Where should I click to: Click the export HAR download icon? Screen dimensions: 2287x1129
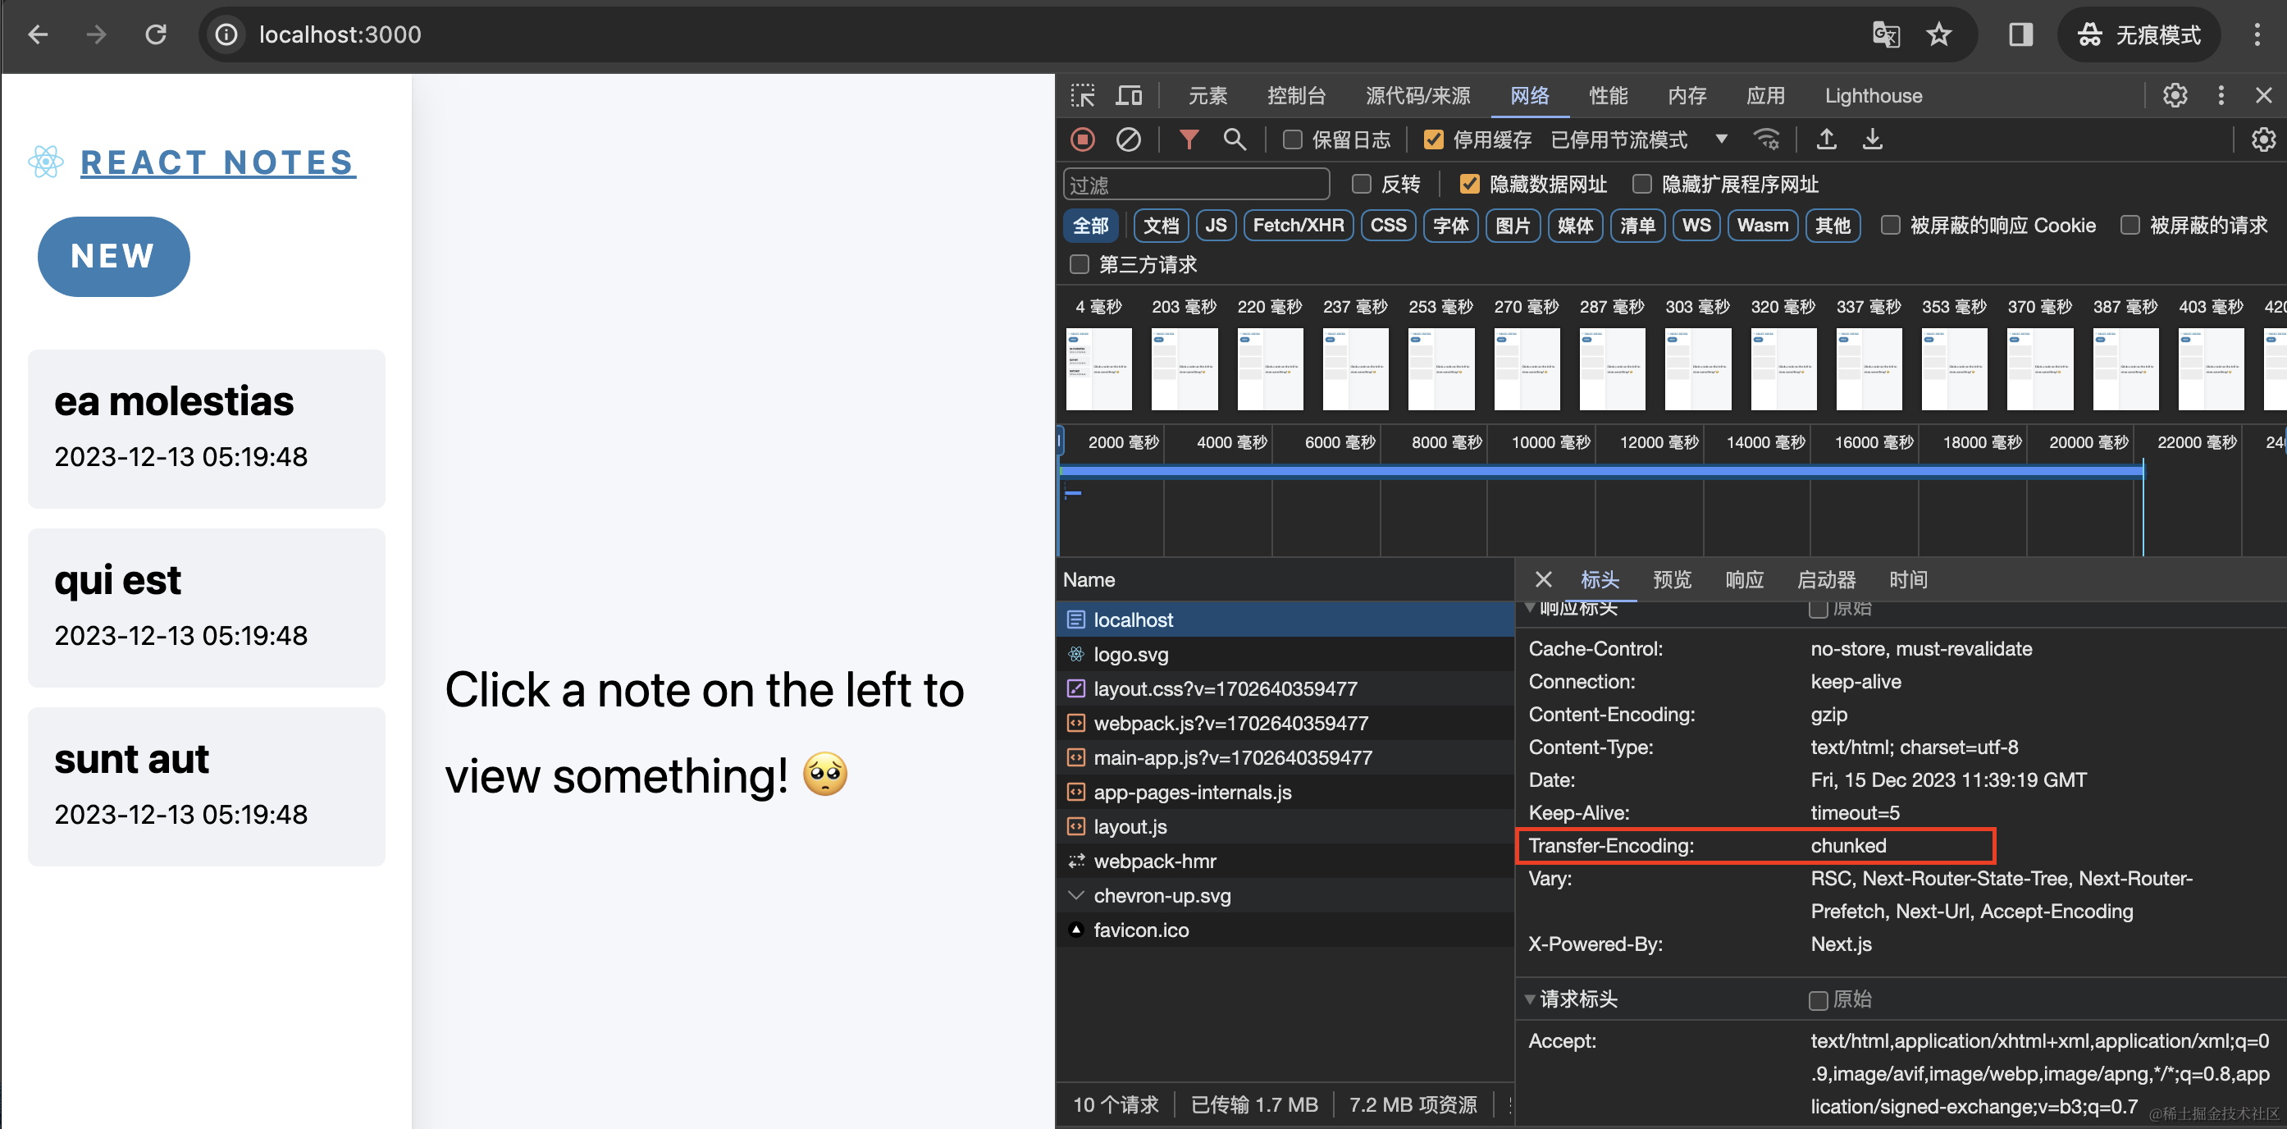pyautogui.click(x=1871, y=139)
